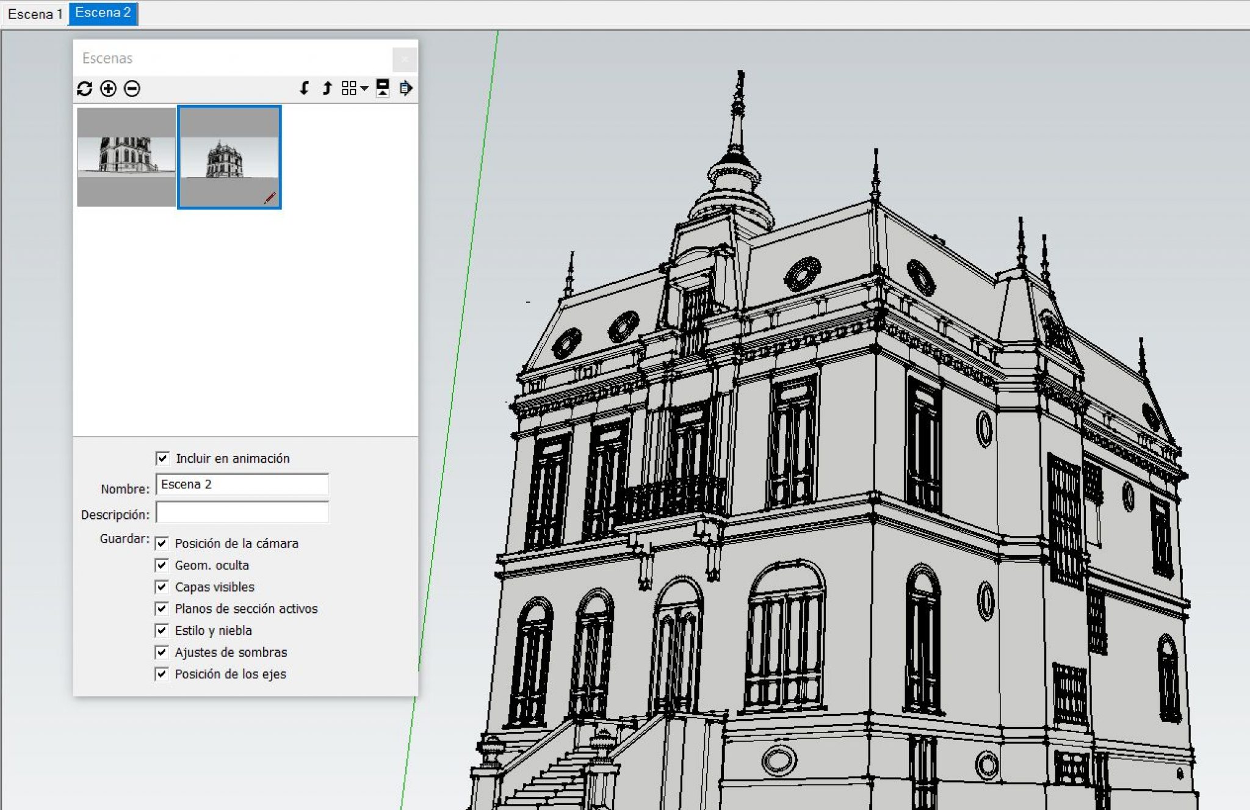This screenshot has width=1250, height=810.
Task: Open the scene details options menu
Action: tap(403, 89)
